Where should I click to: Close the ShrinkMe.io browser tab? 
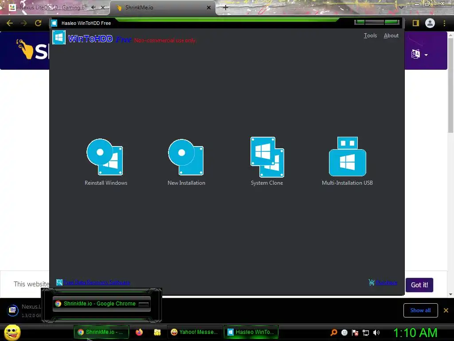pos(209,8)
